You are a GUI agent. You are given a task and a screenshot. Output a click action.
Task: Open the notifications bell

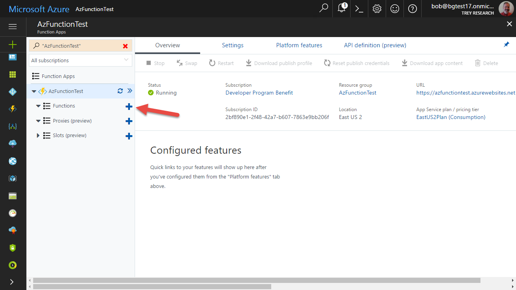click(341, 8)
